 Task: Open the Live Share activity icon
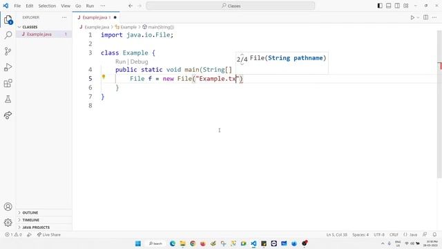(8, 116)
